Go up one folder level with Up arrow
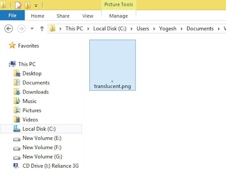Image resolution: width=226 pixels, height=169 pixels. pyautogui.click(x=42, y=29)
